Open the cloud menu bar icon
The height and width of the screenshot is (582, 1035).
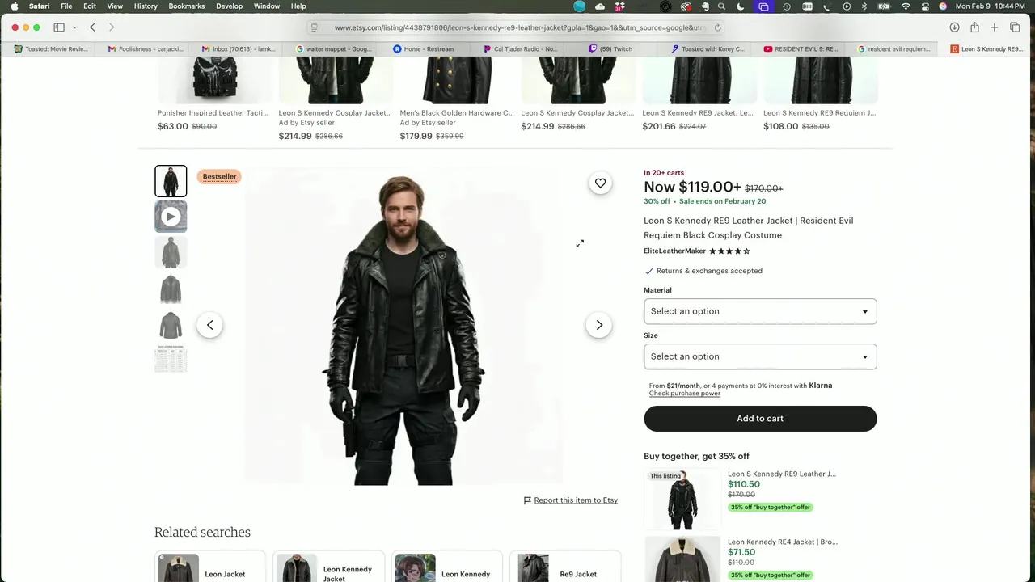click(600, 6)
